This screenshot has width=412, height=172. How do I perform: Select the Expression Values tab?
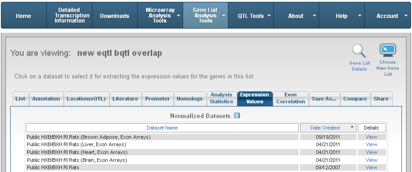[x=255, y=98]
